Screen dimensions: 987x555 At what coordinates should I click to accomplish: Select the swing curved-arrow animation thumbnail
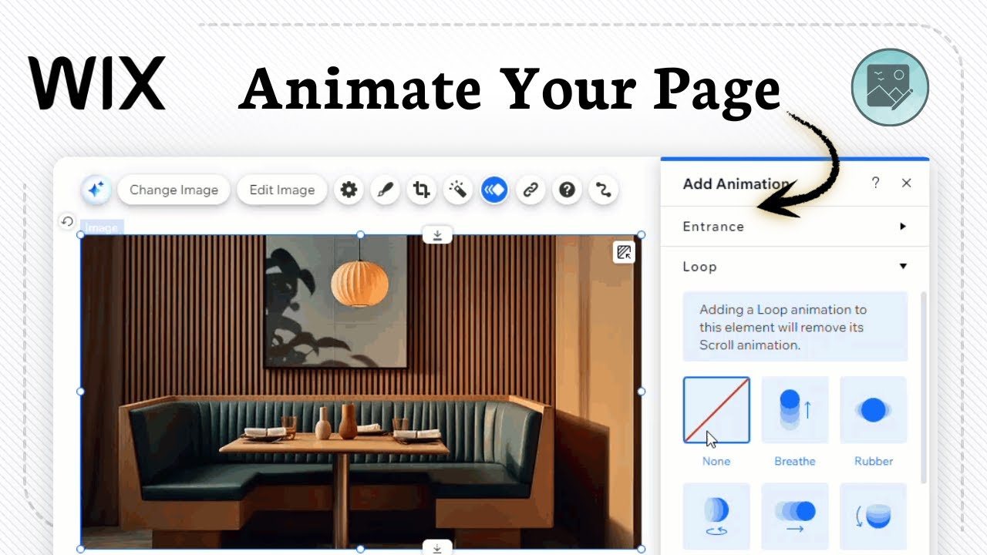point(874,516)
